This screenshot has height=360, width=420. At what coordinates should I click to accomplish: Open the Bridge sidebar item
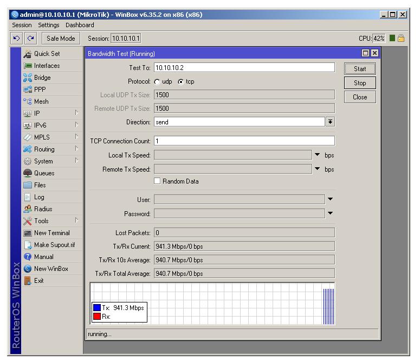point(42,78)
